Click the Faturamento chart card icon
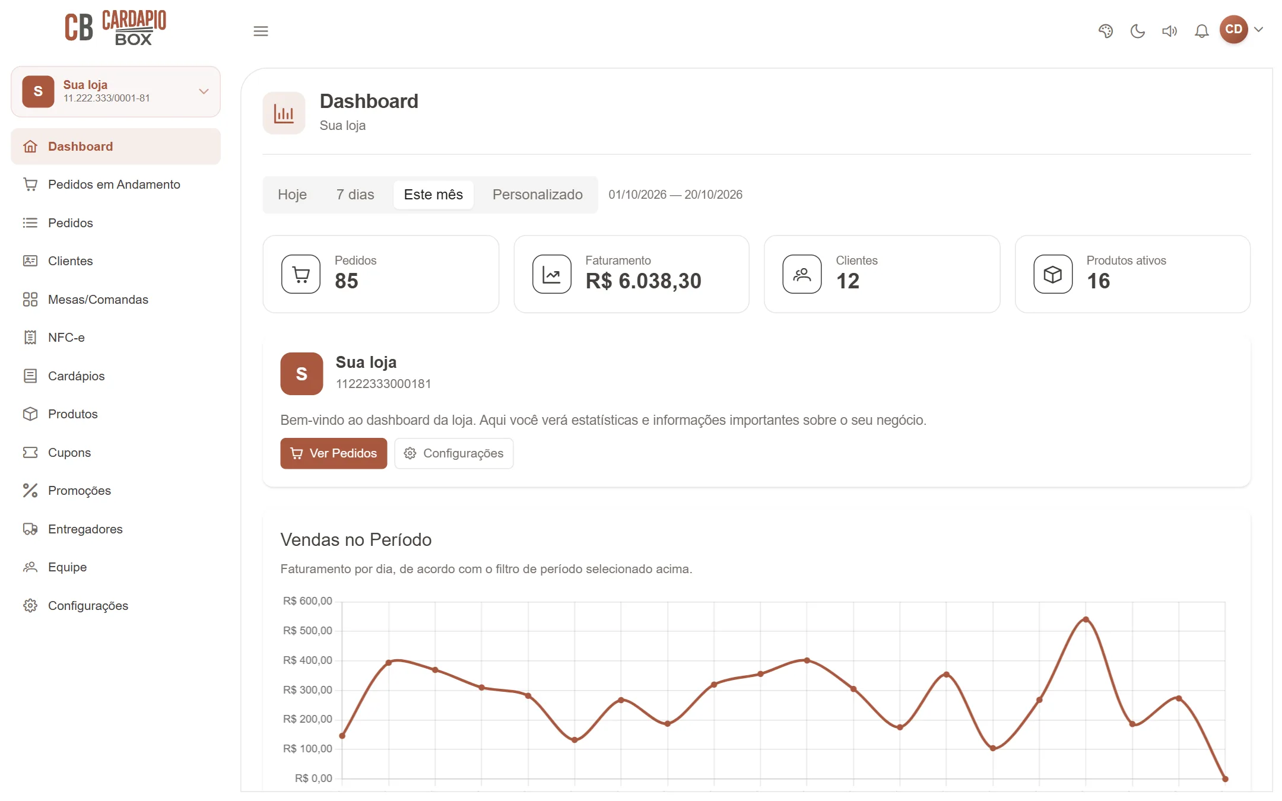Image resolution: width=1282 pixels, height=801 pixels. point(552,274)
